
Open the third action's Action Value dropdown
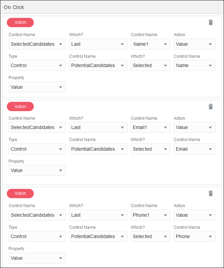[194, 215]
